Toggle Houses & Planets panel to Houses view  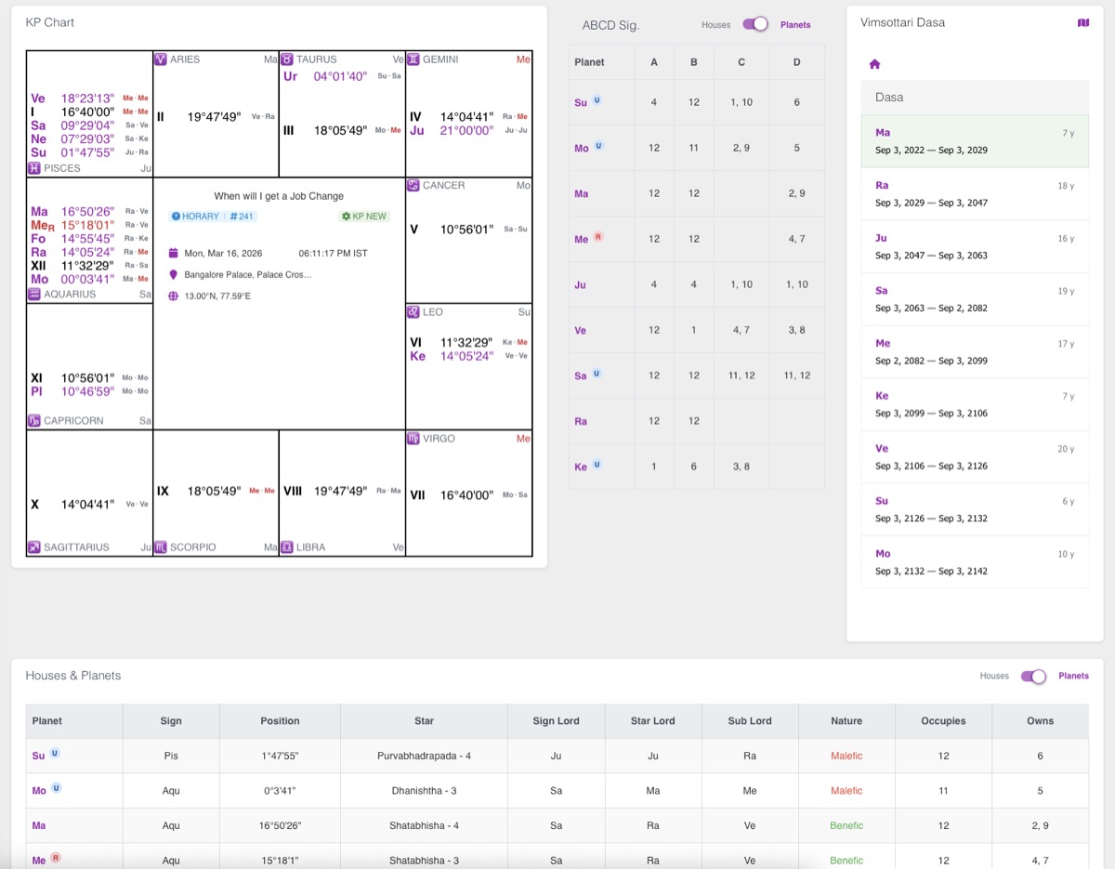coord(1031,677)
